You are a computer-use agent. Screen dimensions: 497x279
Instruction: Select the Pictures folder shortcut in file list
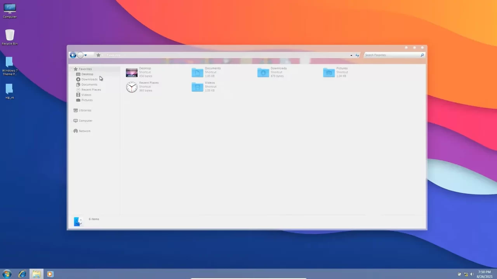click(x=329, y=72)
